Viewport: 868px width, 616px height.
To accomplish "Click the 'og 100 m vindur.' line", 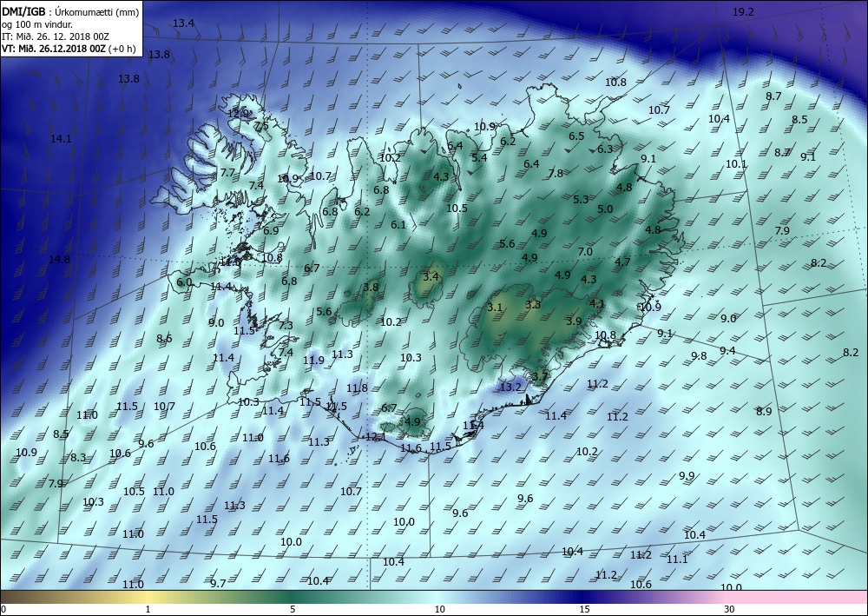I will (x=37, y=24).
